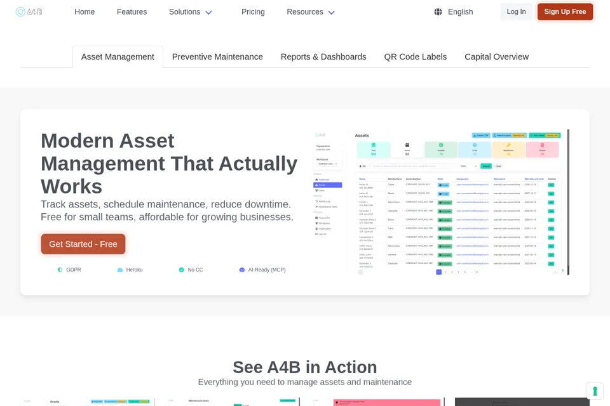Click the 'Heroku' label
610x406 pixels.
(134, 270)
